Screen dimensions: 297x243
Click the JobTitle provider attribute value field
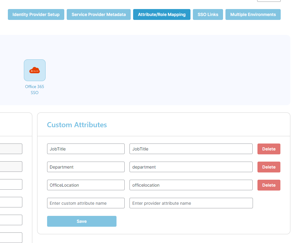(x=191, y=149)
